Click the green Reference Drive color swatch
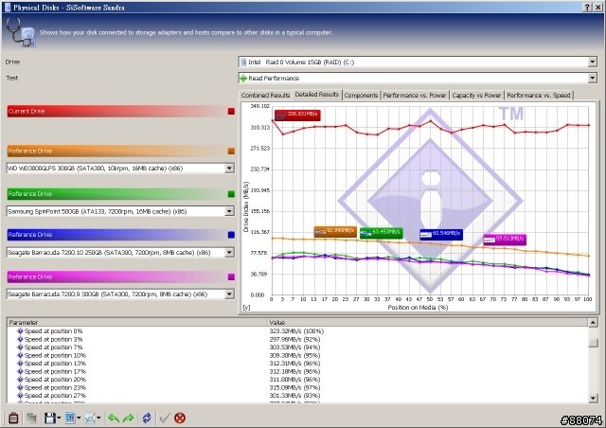Viewport: 606px width, 428px height. pos(231,194)
